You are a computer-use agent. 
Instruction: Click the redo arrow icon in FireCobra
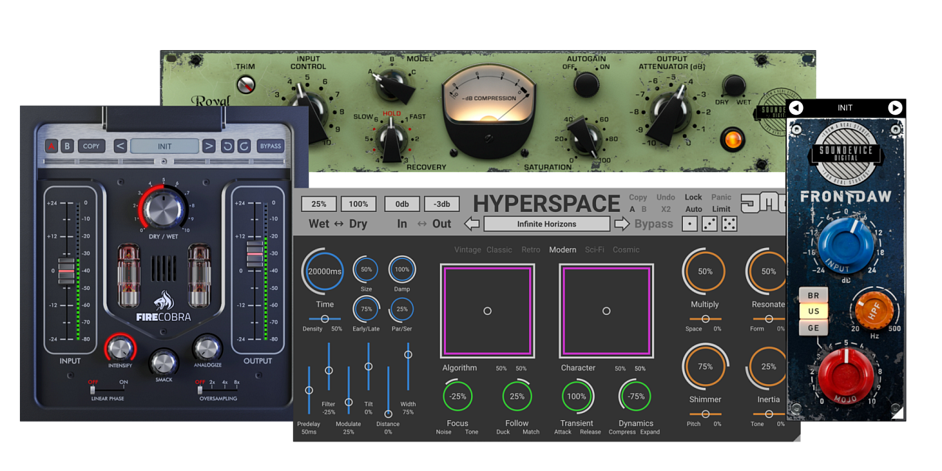click(x=244, y=146)
